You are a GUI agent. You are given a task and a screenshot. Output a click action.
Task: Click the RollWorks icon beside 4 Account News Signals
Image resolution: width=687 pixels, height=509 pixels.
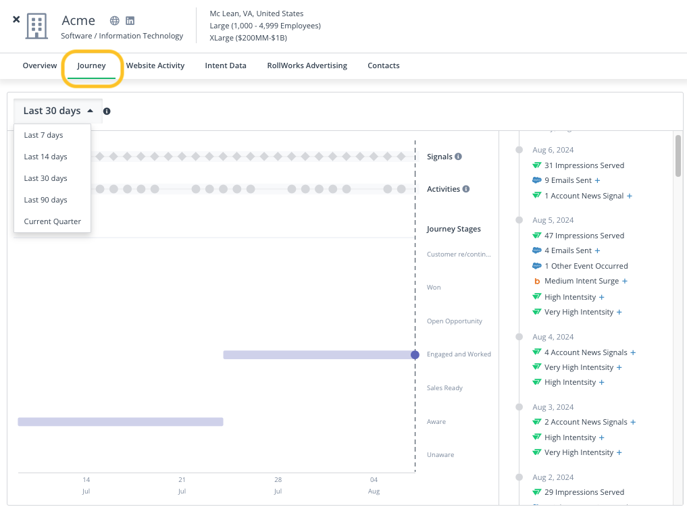[x=537, y=352]
